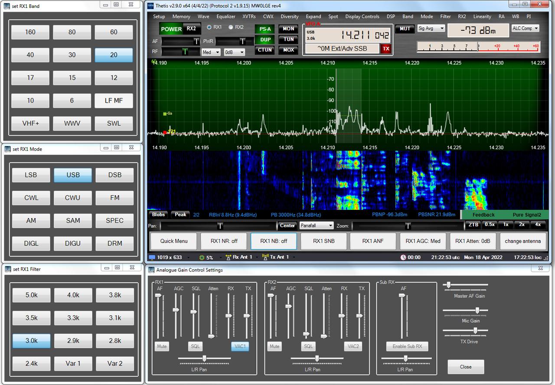The image size is (555, 385).
Task: Open the Panafall display mode dropdown
Action: 316,225
